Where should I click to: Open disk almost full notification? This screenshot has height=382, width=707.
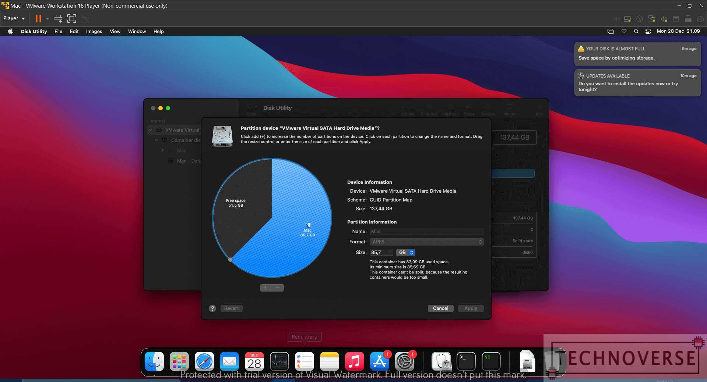click(x=637, y=54)
